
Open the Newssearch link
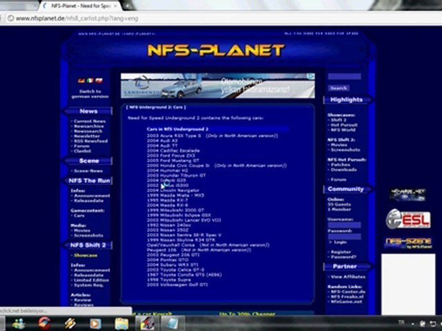click(x=88, y=131)
